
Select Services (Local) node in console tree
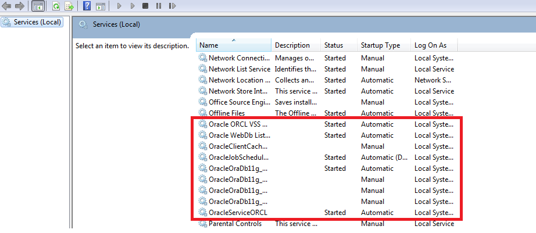pos(32,22)
